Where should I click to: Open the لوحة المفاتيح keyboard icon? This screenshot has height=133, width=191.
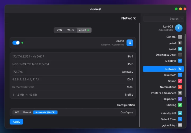click(180, 125)
